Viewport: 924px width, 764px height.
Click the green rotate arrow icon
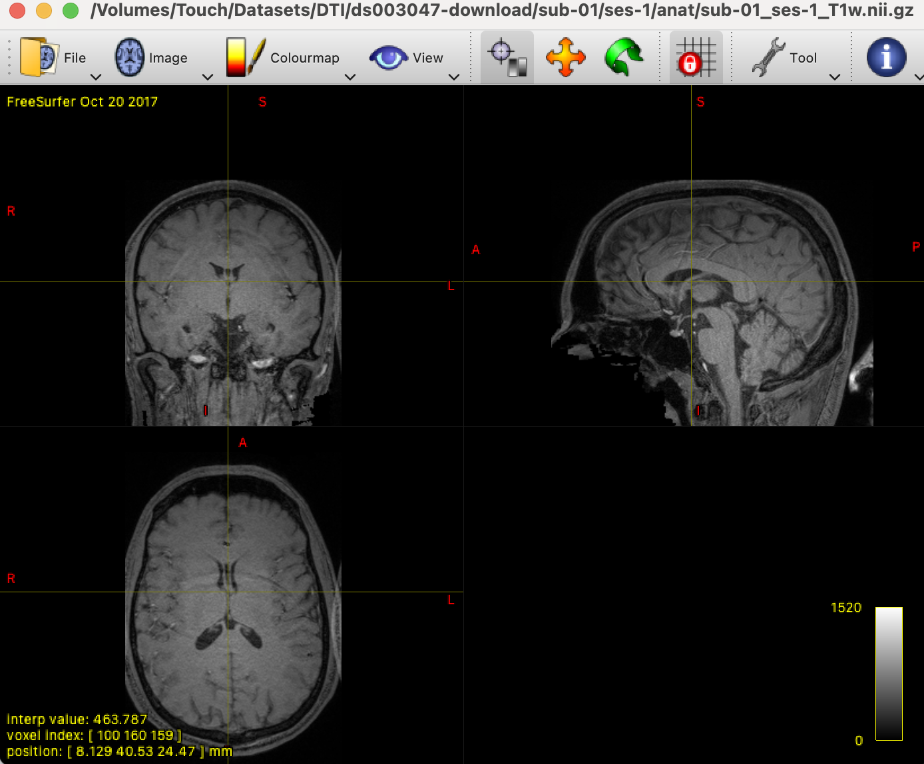(x=623, y=57)
